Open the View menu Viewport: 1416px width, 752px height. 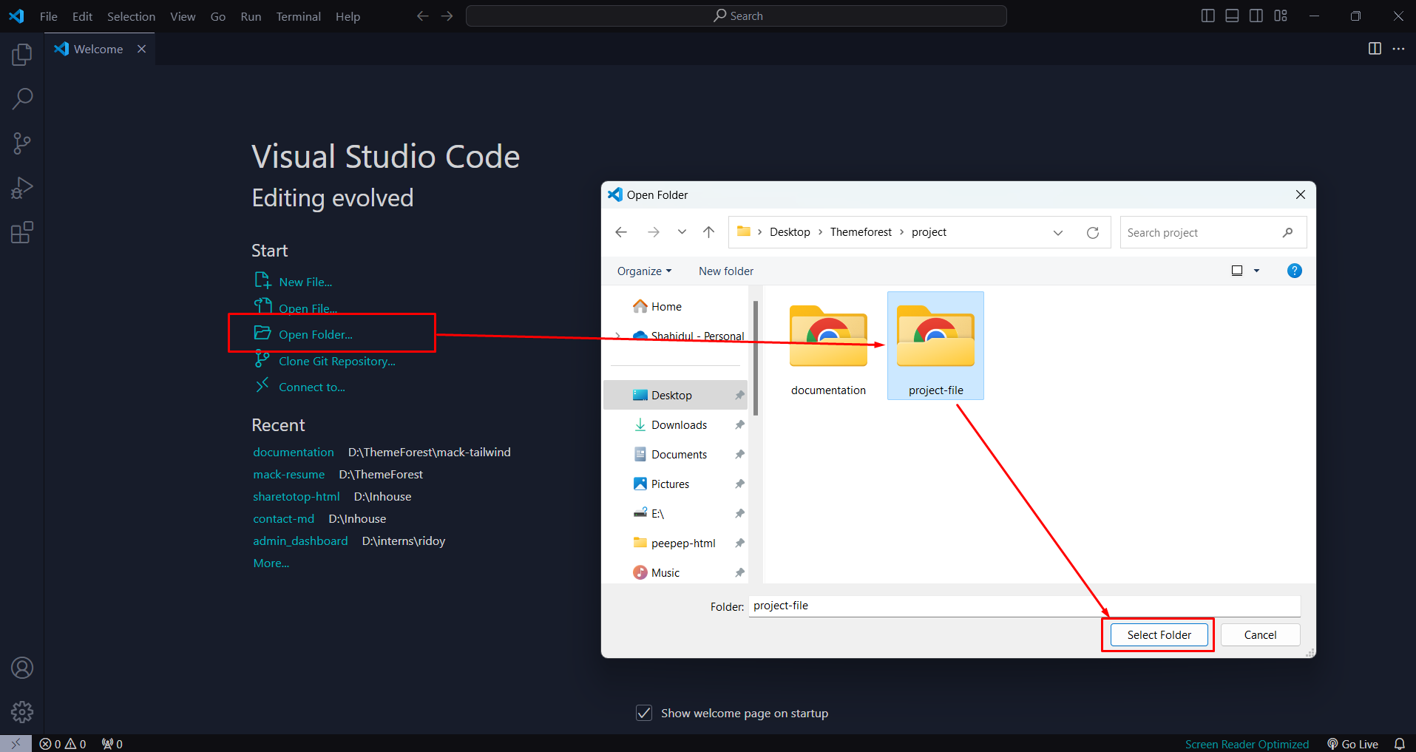coord(183,16)
